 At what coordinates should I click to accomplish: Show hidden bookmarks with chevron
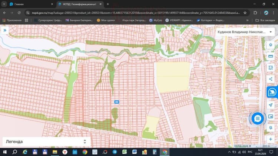(x=247, y=20)
